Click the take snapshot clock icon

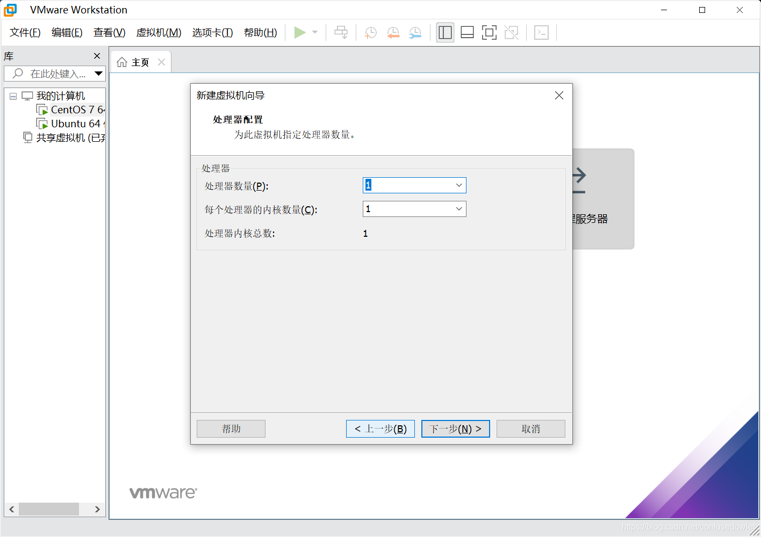pyautogui.click(x=370, y=33)
